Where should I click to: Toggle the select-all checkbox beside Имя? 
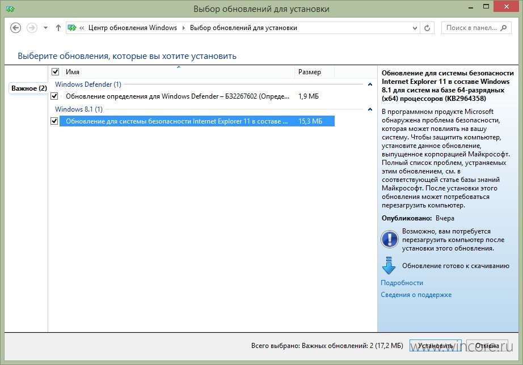[56, 71]
